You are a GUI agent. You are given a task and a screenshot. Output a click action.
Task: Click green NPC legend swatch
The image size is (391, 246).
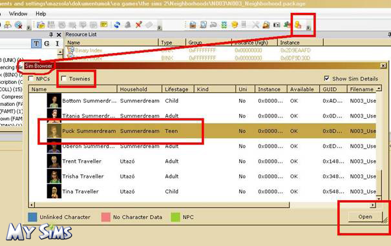click(176, 217)
